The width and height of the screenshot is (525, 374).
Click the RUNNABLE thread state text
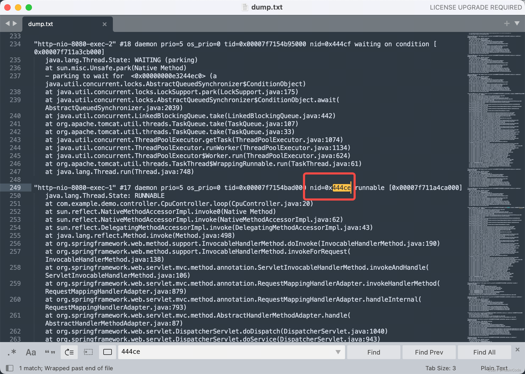[150, 196]
